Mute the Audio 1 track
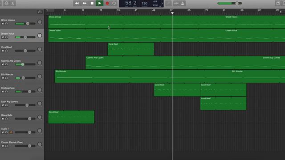Image resolution: width=285 pixels, height=160 pixels. (3, 132)
